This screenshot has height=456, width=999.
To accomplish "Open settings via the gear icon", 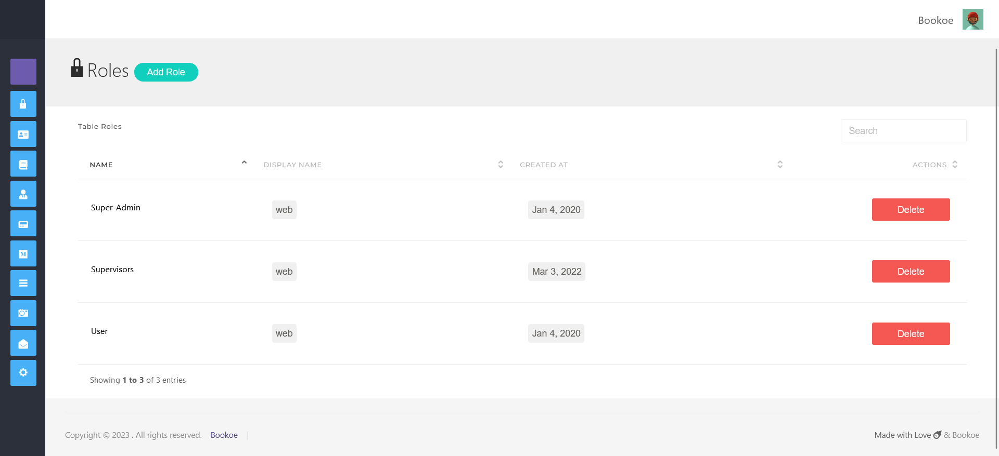I will [23, 373].
